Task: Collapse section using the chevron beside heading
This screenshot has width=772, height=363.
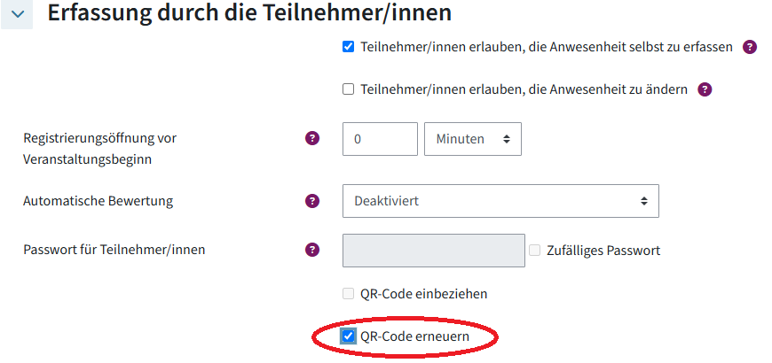Action: pyautogui.click(x=18, y=14)
